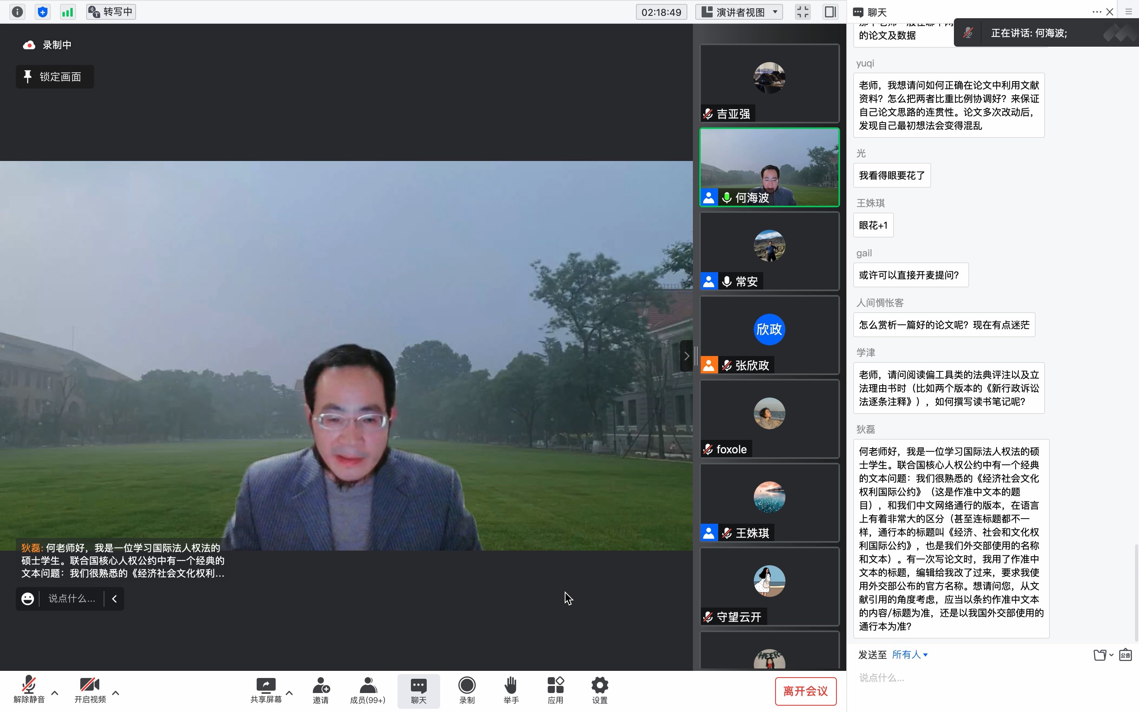Select 守望云开 participant thumbnail
This screenshot has height=712, width=1139.
click(770, 586)
